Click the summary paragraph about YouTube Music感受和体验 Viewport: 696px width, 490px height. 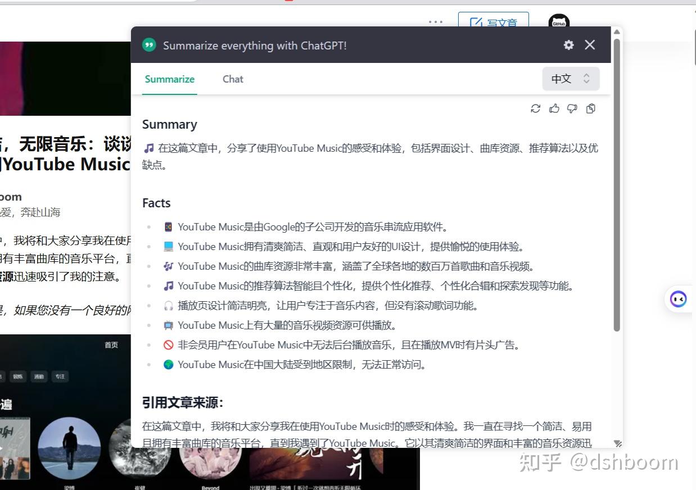370,157
